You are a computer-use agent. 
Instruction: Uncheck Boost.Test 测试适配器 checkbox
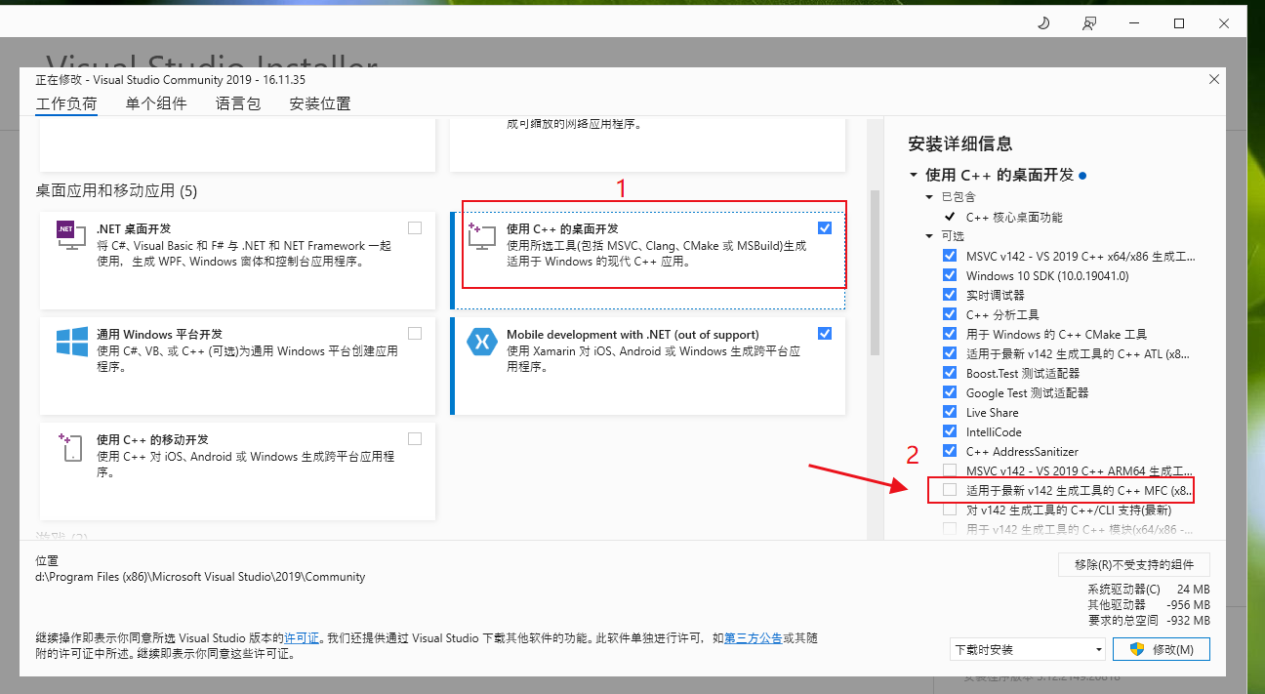(950, 373)
